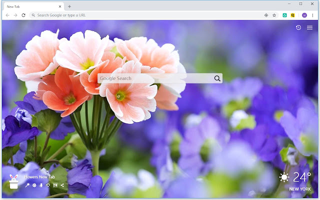Minimize the browser window
320x200 pixels.
[x=289, y=3]
